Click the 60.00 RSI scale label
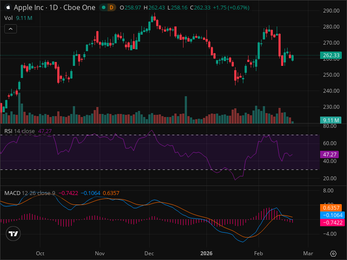This screenshot has width=347, height=260. (330, 143)
